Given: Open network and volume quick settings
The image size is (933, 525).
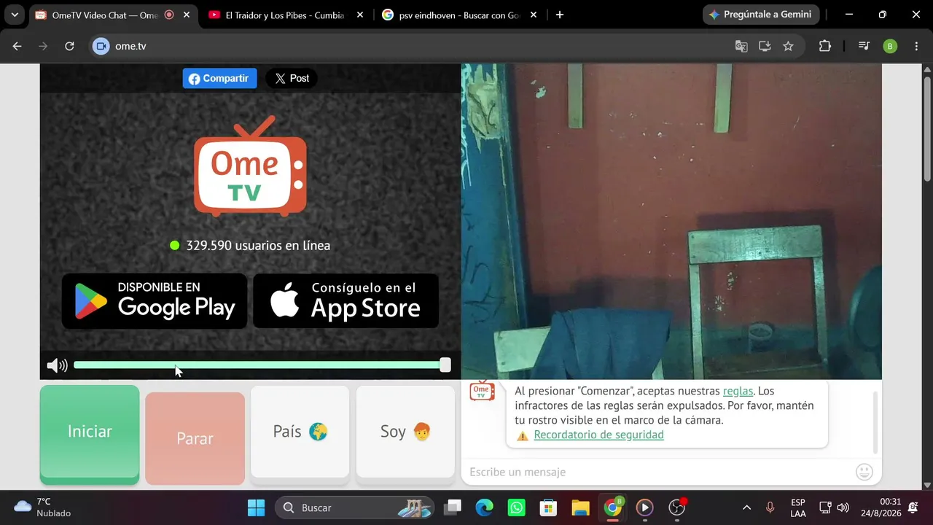Looking at the screenshot, I should (x=835, y=507).
